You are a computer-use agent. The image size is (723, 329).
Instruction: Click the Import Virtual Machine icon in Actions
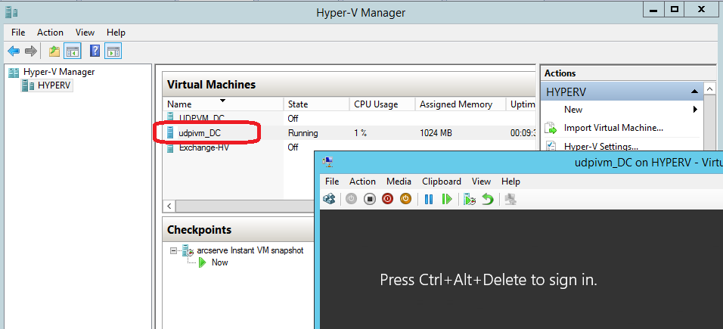tap(551, 128)
